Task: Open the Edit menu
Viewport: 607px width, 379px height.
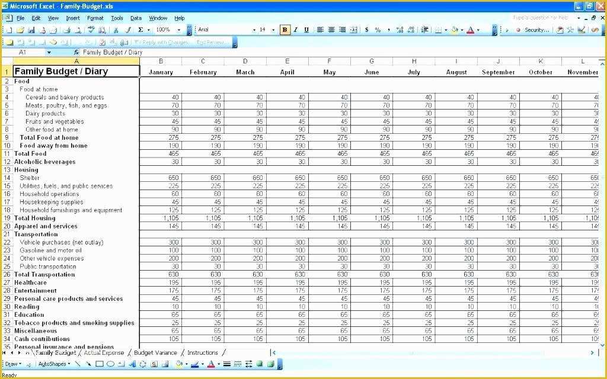Action: [x=36, y=18]
